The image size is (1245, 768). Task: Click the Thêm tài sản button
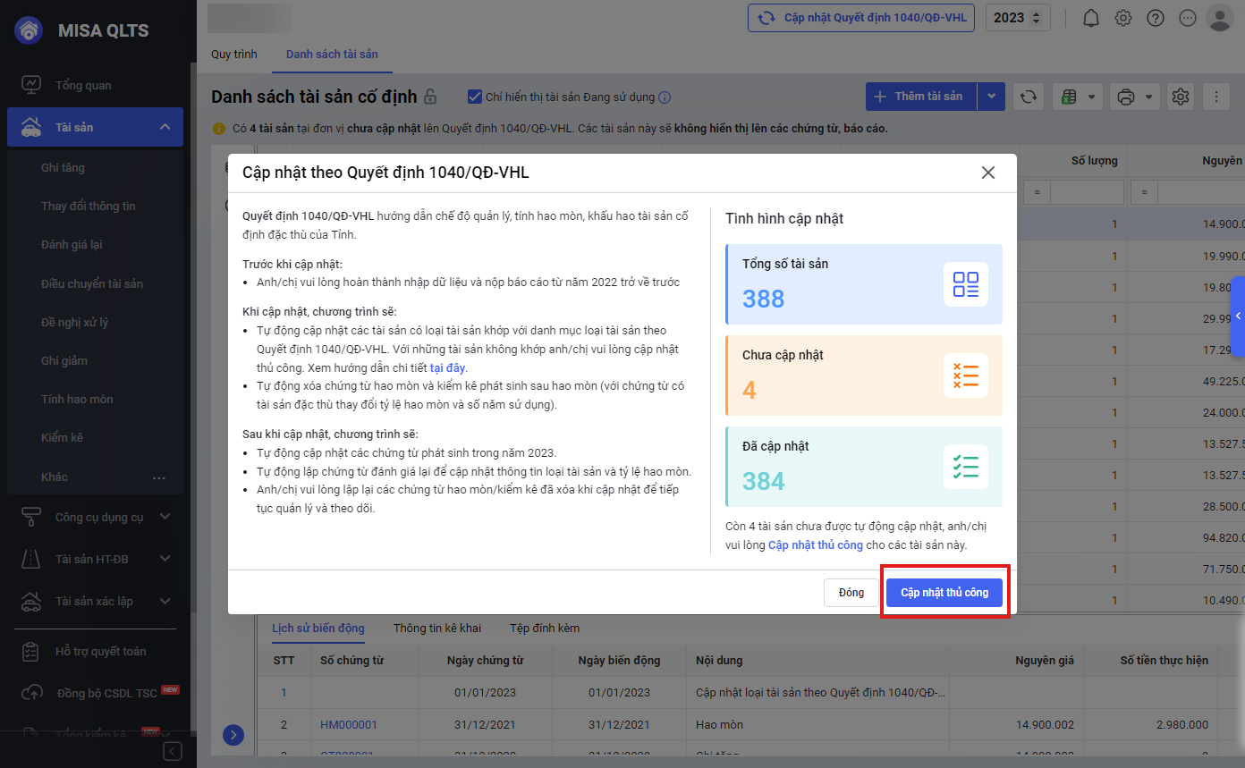click(x=922, y=97)
